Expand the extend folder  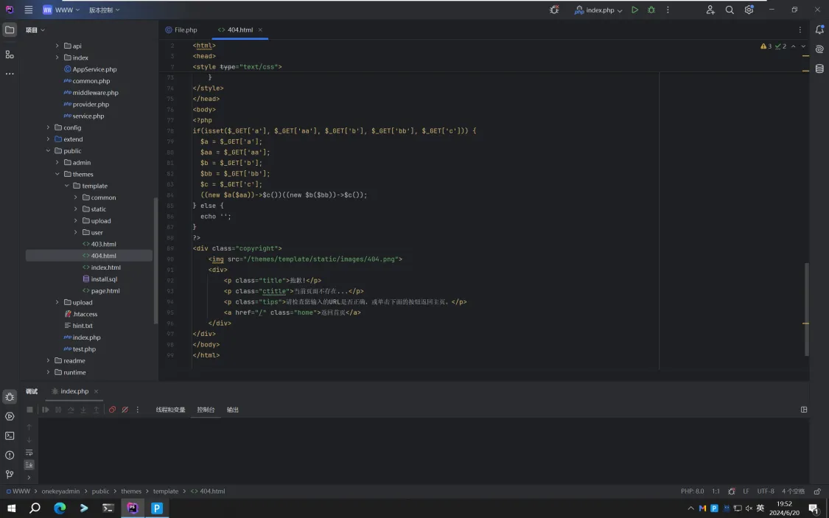[x=48, y=139]
